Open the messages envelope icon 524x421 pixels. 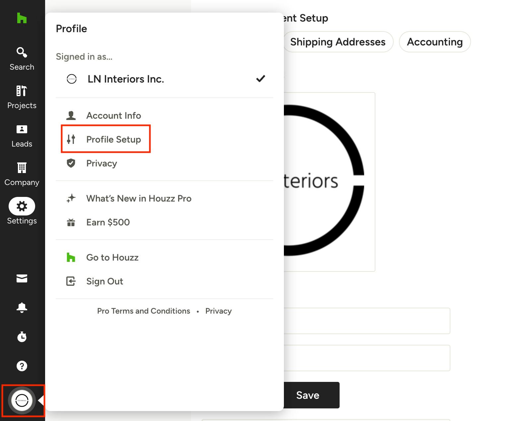pyautogui.click(x=22, y=278)
